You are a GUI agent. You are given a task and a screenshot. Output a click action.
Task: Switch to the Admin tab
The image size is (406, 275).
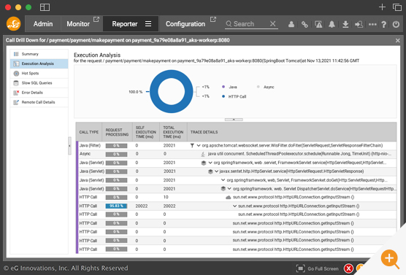[43, 24]
